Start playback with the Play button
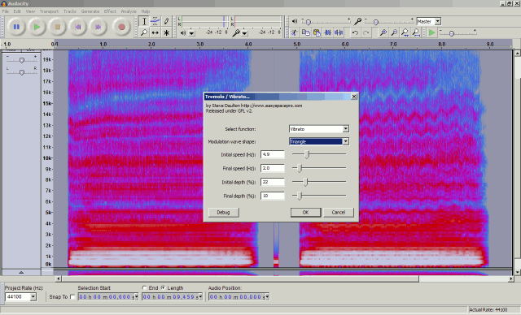The height and width of the screenshot is (315, 521). [x=37, y=27]
